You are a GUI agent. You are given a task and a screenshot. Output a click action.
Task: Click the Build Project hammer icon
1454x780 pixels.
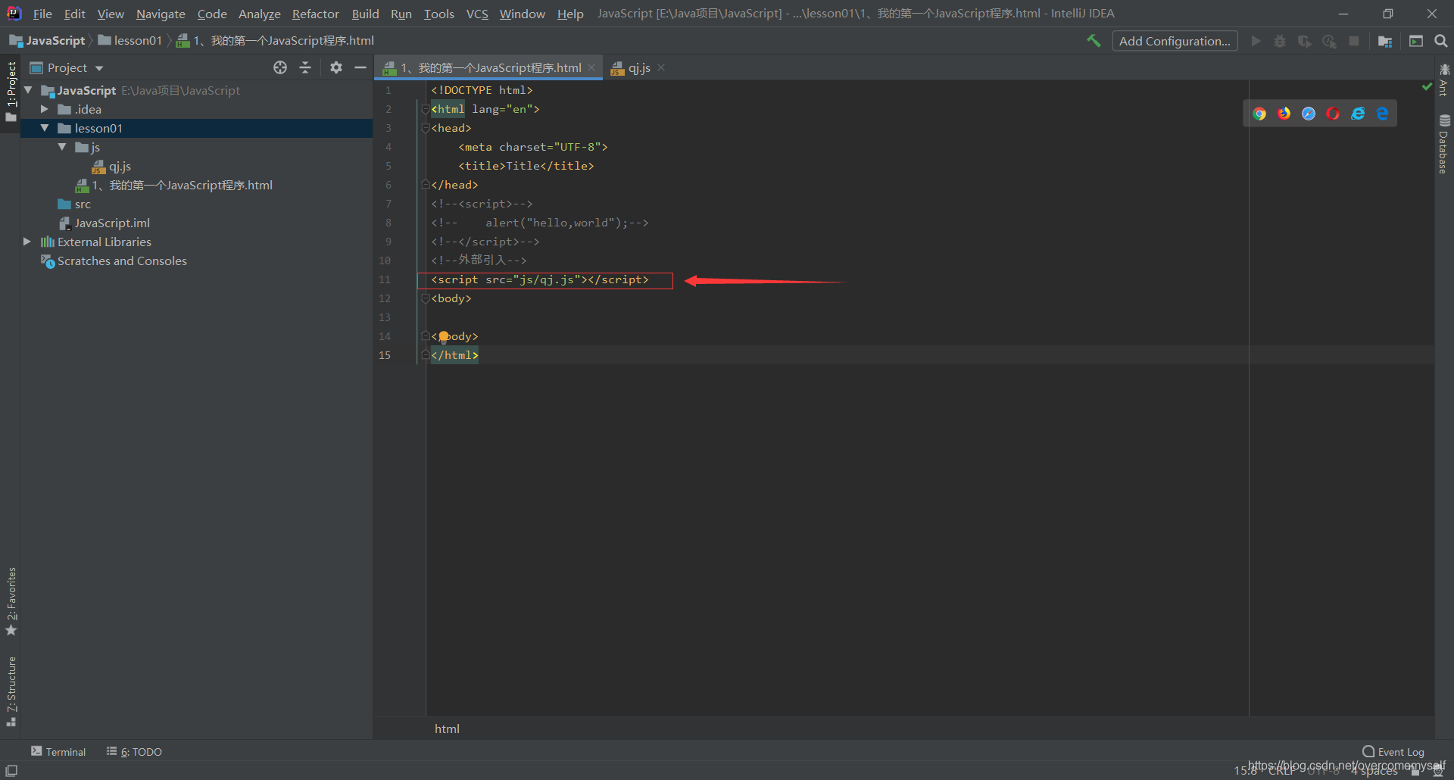[1094, 41]
